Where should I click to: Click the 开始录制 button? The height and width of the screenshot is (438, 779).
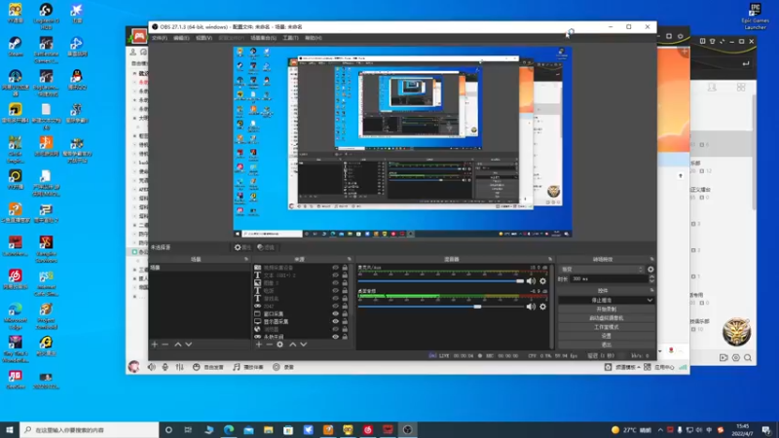click(x=606, y=309)
